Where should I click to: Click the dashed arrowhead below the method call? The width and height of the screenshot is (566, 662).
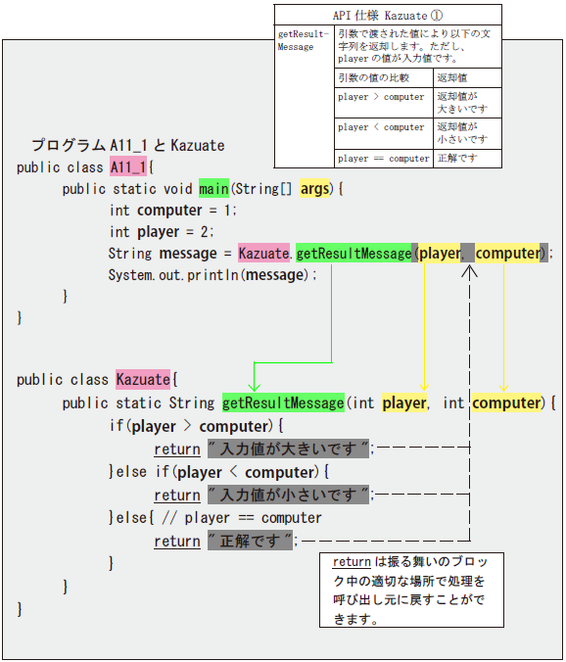[469, 270]
